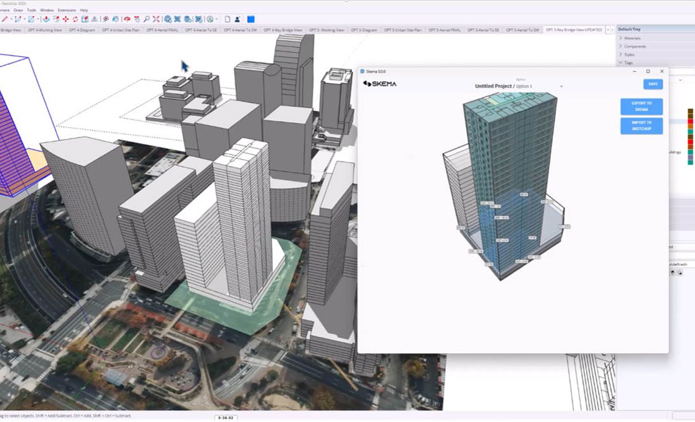Switch to OPT 5-Diagram scene tab

tap(364, 30)
